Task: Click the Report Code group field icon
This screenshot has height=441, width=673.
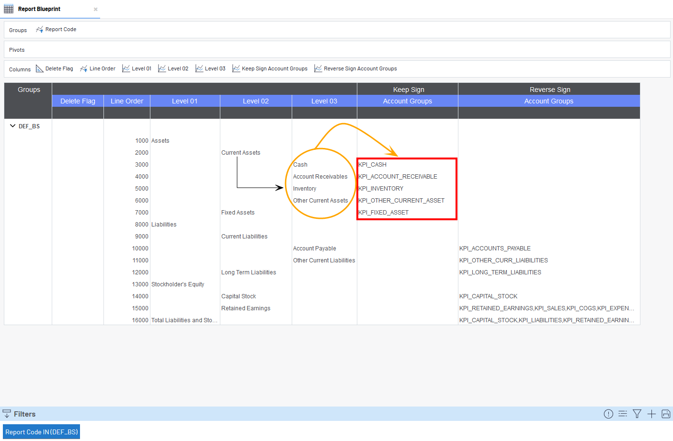Action: click(x=39, y=30)
